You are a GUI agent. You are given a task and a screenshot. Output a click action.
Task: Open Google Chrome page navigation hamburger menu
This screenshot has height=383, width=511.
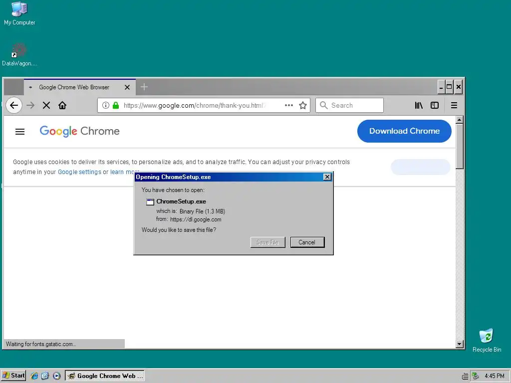pyautogui.click(x=20, y=132)
